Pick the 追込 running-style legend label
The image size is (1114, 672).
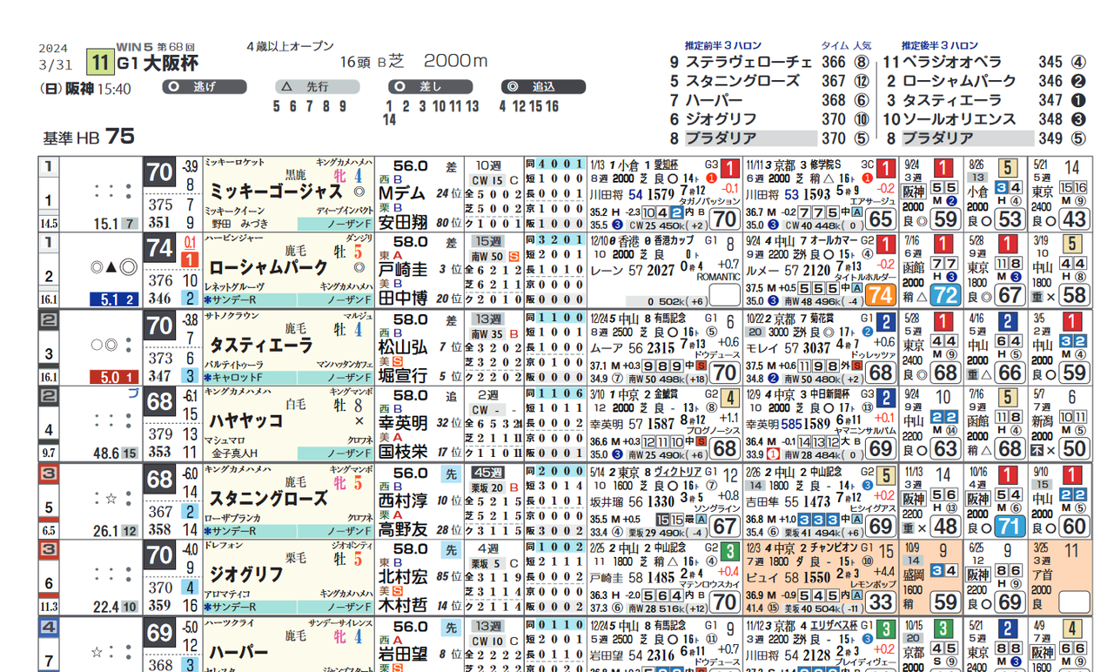click(543, 87)
